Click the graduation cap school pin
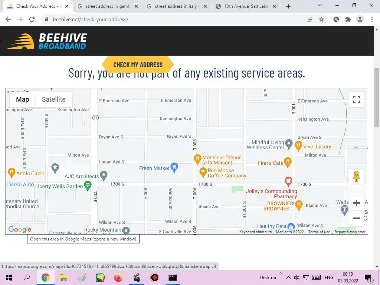This screenshot has width=380, height=285. pyautogui.click(x=55, y=168)
